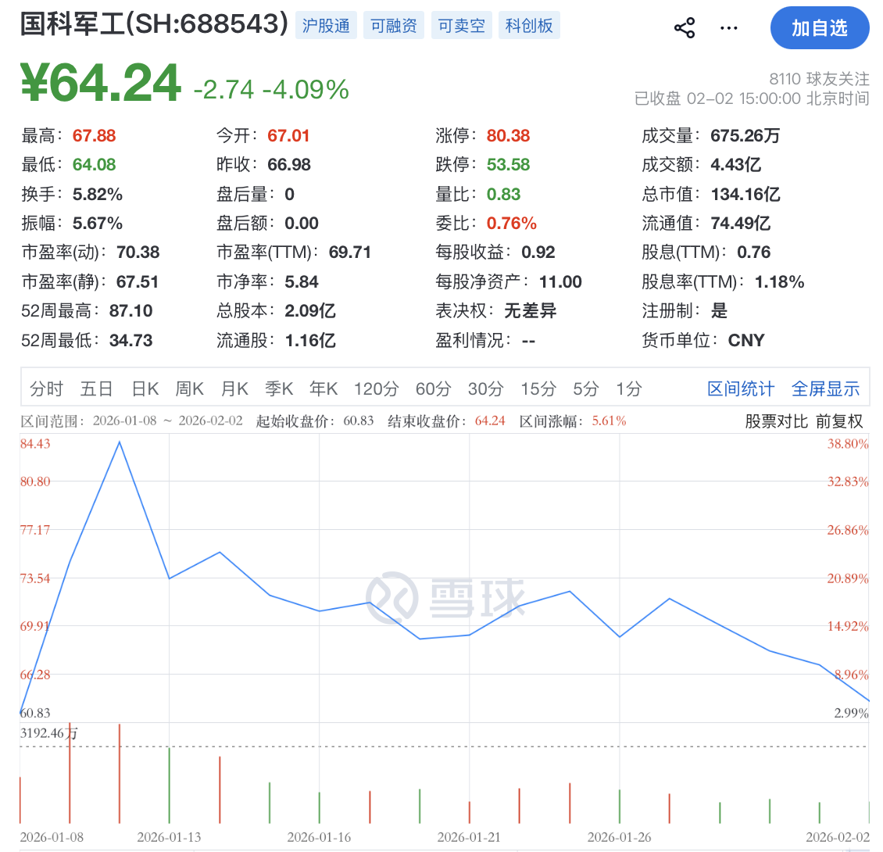Switch to 60分 interval chart

tap(433, 388)
